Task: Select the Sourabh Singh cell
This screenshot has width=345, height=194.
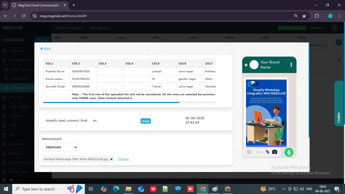Action: point(57,87)
